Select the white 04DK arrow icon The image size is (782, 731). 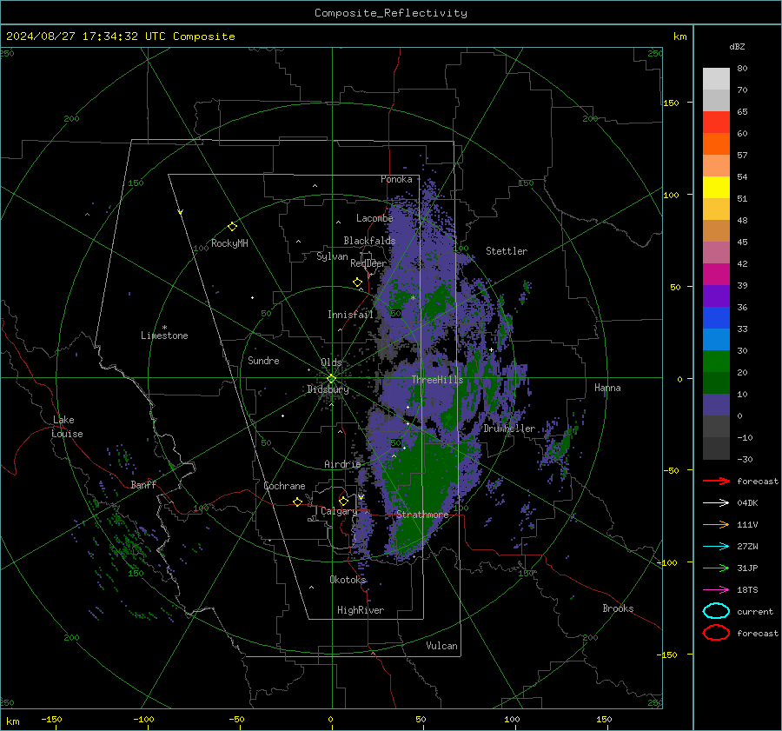pyautogui.click(x=716, y=503)
